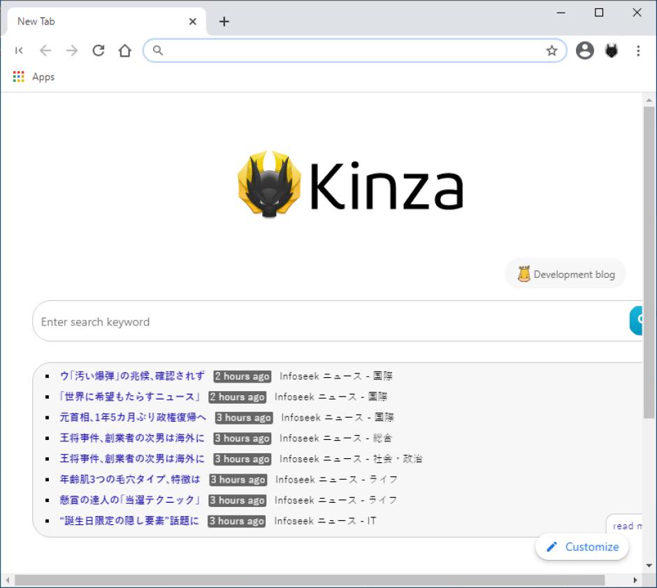Open a new tab with the plus button
The width and height of the screenshot is (657, 588).
[224, 22]
